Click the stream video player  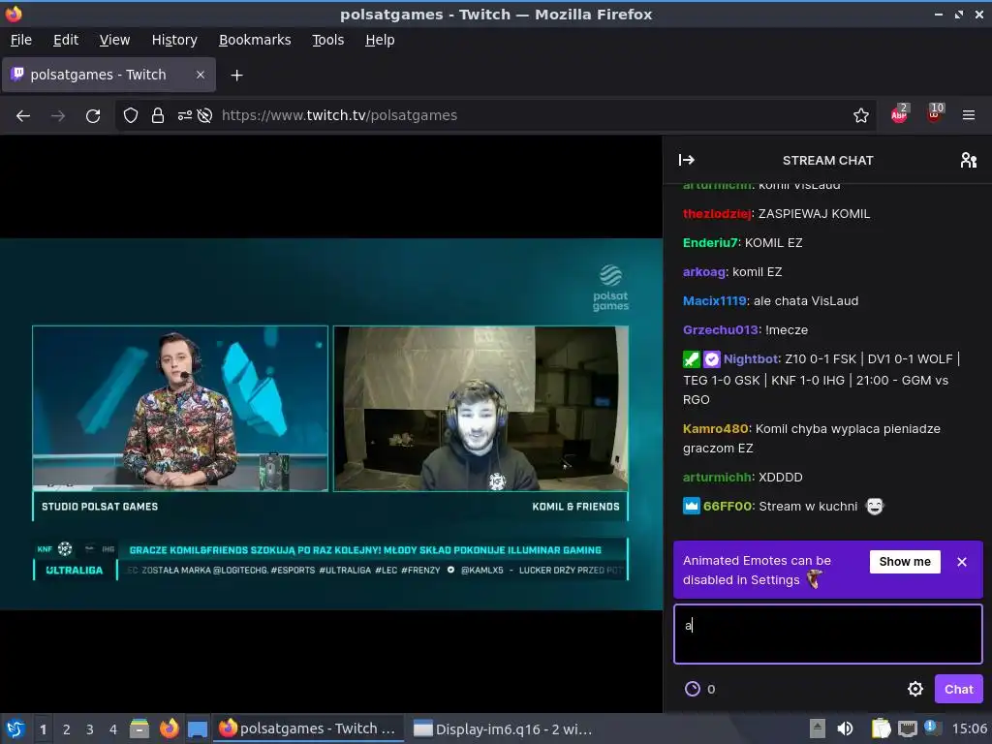(331, 424)
